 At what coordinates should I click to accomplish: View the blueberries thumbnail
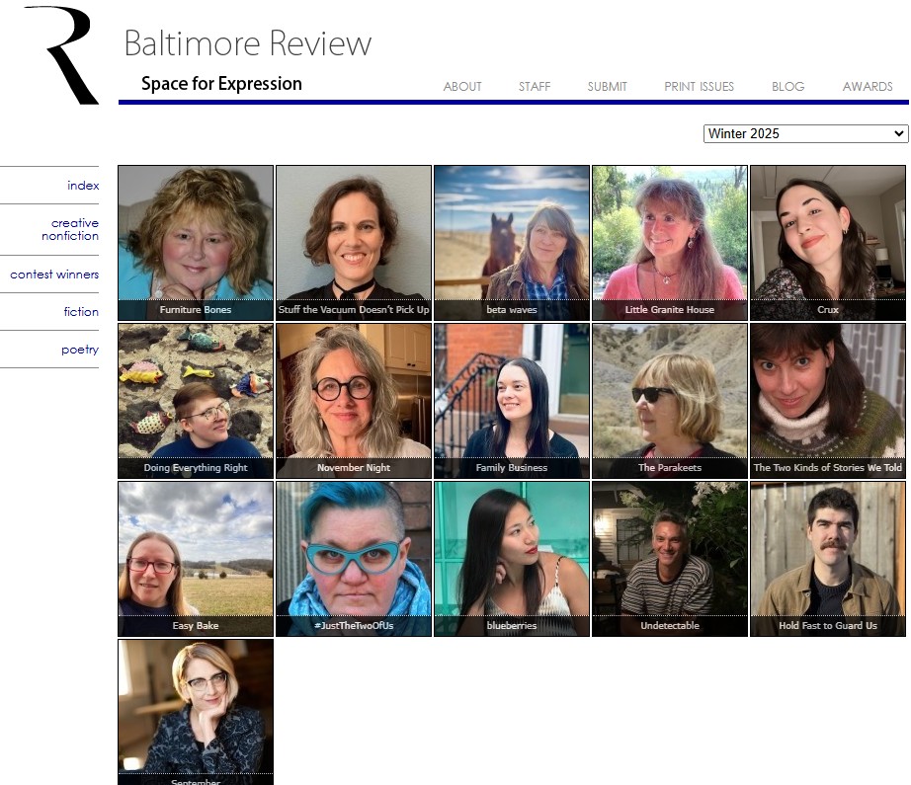pos(512,559)
